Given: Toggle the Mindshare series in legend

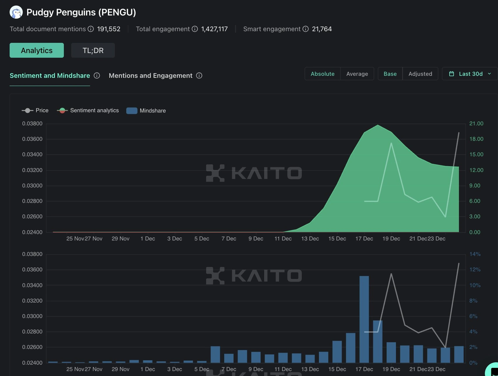Looking at the screenshot, I should [x=146, y=111].
